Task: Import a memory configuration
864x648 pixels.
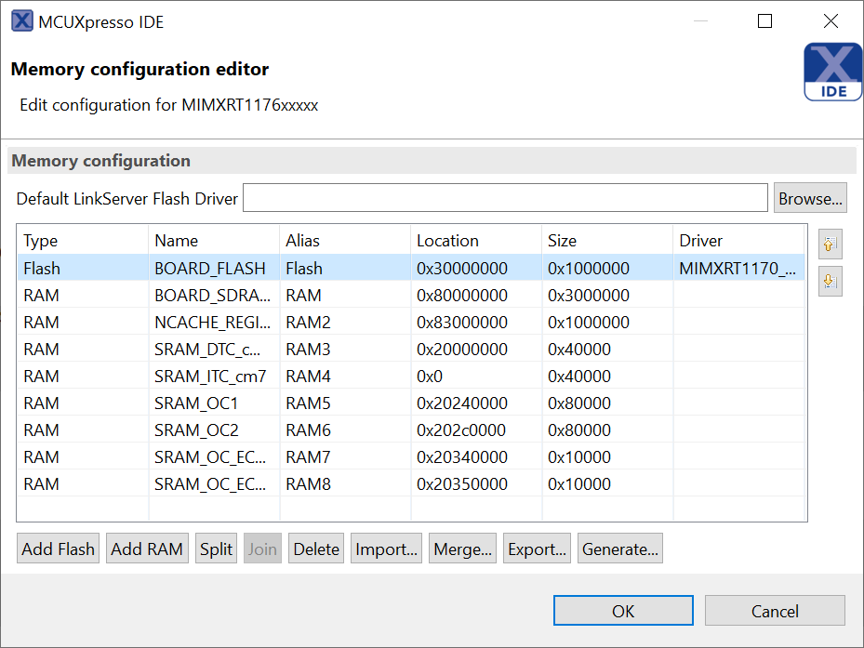Action: point(385,549)
